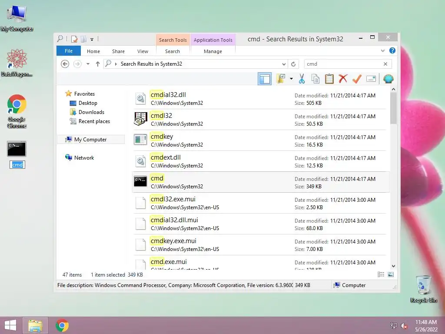The image size is (445, 334).
Task: Go back with the Back arrow
Action: pos(65,64)
